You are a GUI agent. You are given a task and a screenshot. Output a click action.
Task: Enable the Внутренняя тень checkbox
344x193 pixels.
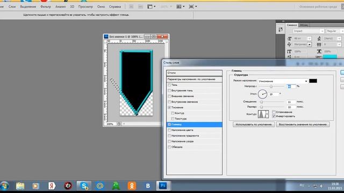coord(169,91)
